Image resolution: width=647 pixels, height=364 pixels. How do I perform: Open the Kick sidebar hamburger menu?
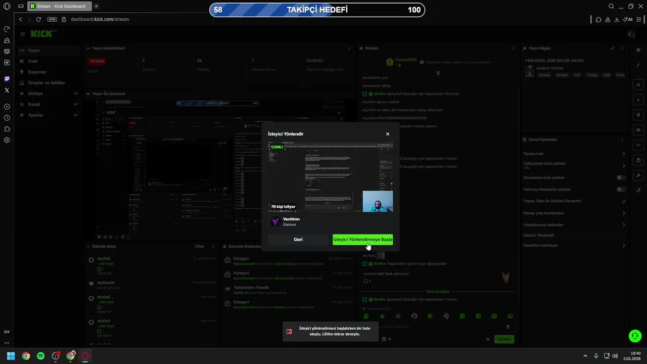click(x=23, y=34)
